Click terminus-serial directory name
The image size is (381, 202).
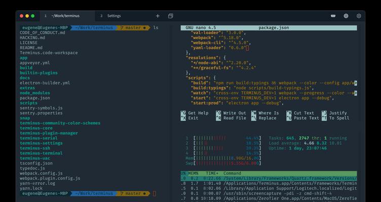pos(39,138)
